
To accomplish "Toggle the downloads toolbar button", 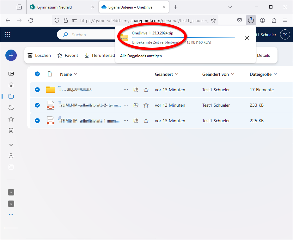I will 251,20.
